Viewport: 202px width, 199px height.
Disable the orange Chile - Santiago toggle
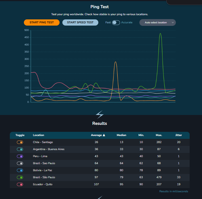tap(20, 142)
